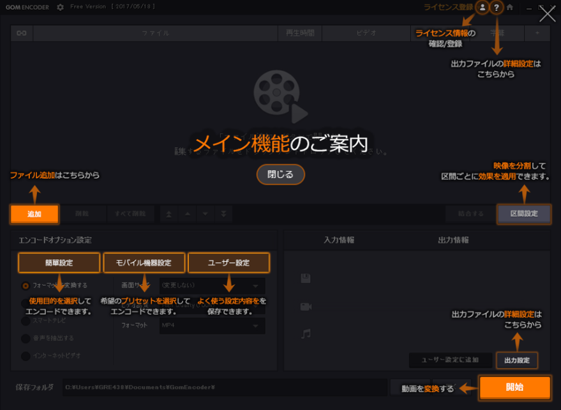The image size is (561, 410).
Task: Click the 結合する button
Action: click(x=471, y=214)
